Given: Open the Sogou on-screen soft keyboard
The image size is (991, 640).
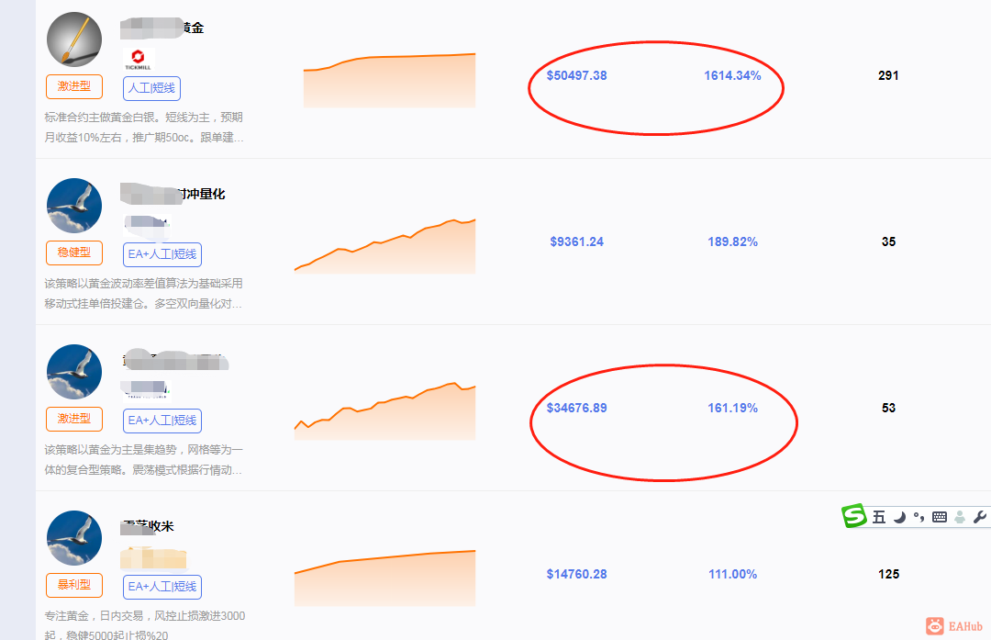Looking at the screenshot, I should click(939, 516).
